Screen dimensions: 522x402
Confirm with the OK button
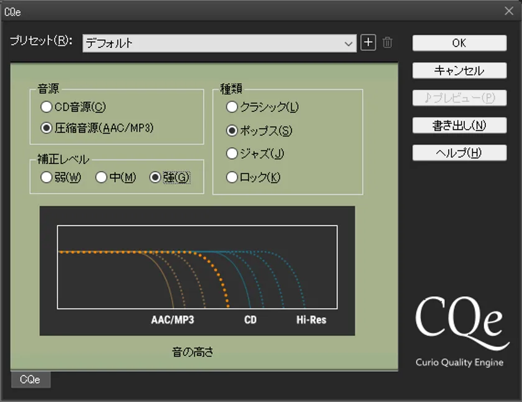click(459, 43)
